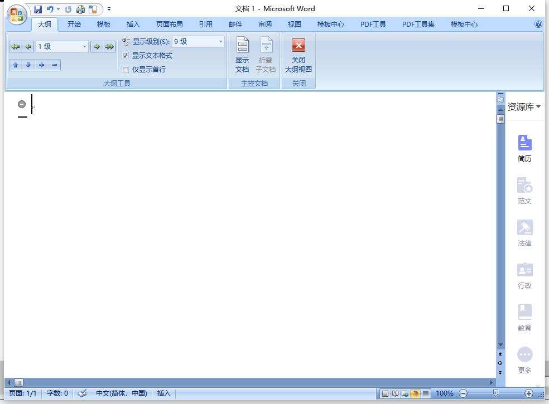Select the 大纲 tab
This screenshot has width=549, height=404.
click(x=45, y=24)
